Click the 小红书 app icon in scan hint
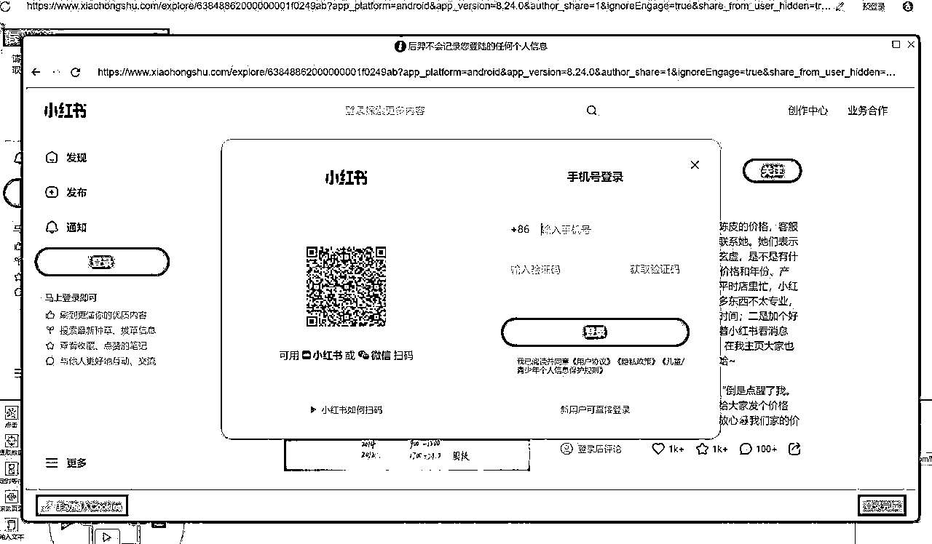This screenshot has height=544, width=932. click(307, 355)
